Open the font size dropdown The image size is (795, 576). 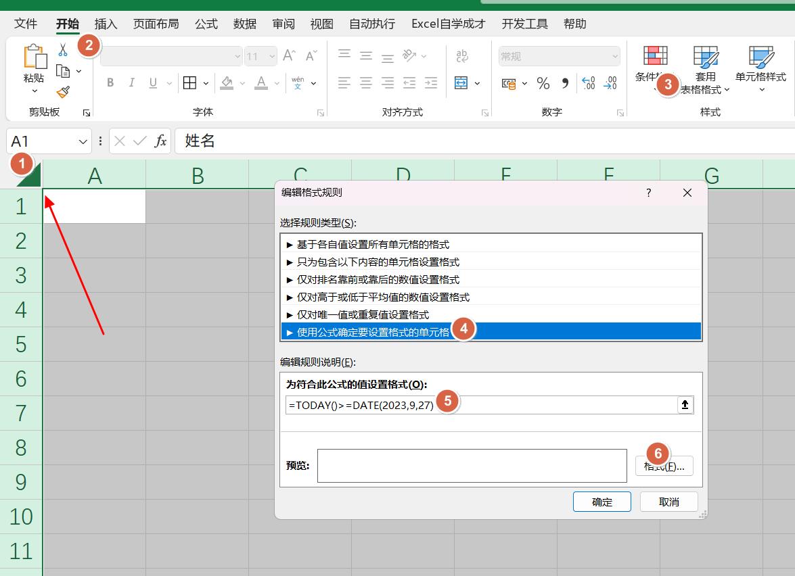pyautogui.click(x=272, y=56)
